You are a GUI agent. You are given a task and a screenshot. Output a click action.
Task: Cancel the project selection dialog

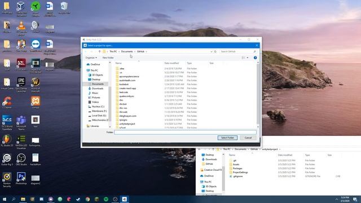pos(248,138)
